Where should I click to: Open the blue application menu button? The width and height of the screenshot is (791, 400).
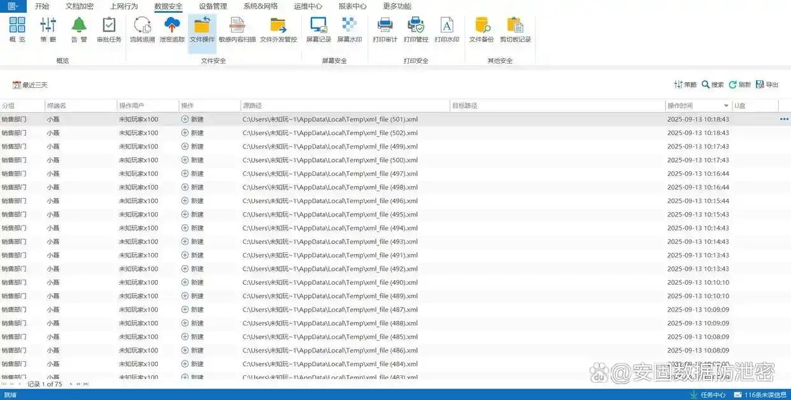tap(13, 6)
